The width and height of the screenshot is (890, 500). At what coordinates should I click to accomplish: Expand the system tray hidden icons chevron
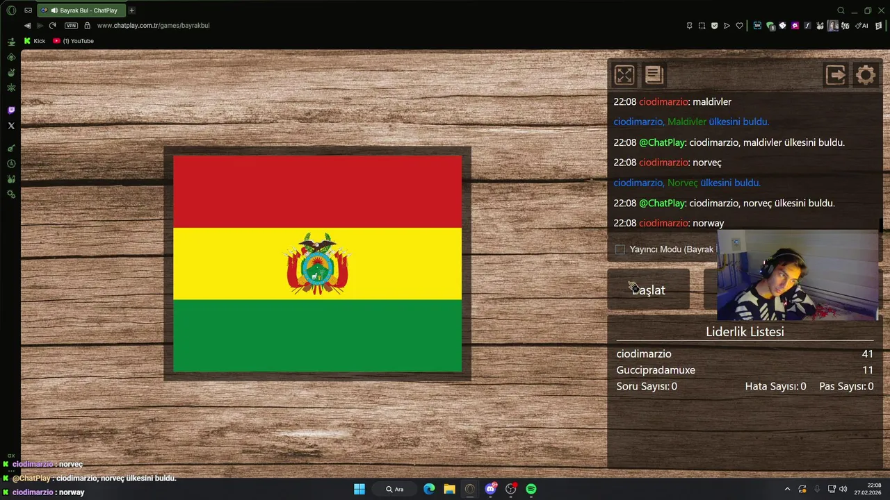[x=787, y=489]
